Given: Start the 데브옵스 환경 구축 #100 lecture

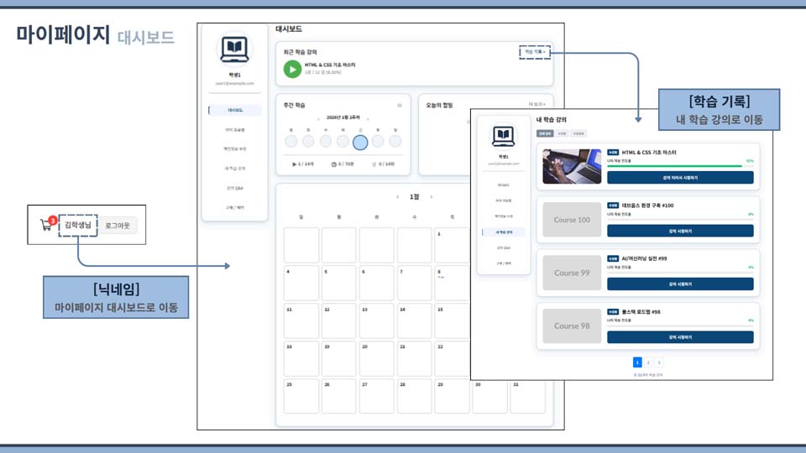Looking at the screenshot, I should [x=680, y=231].
